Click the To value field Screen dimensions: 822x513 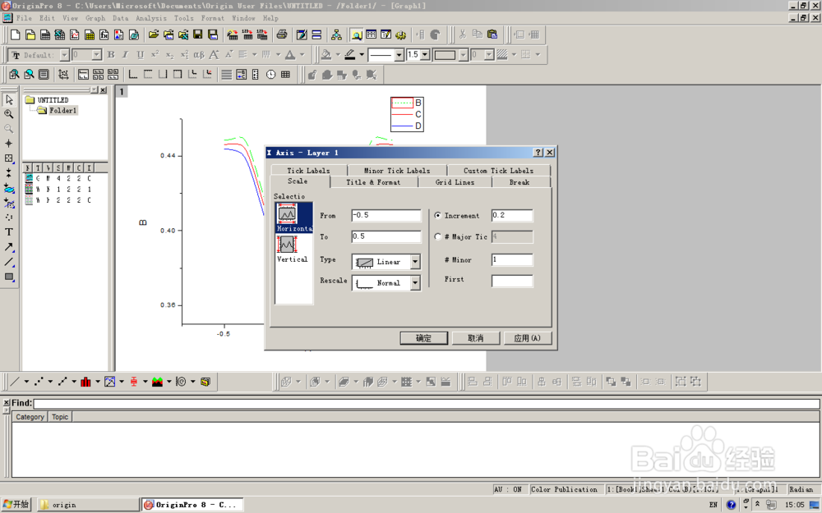[386, 236]
